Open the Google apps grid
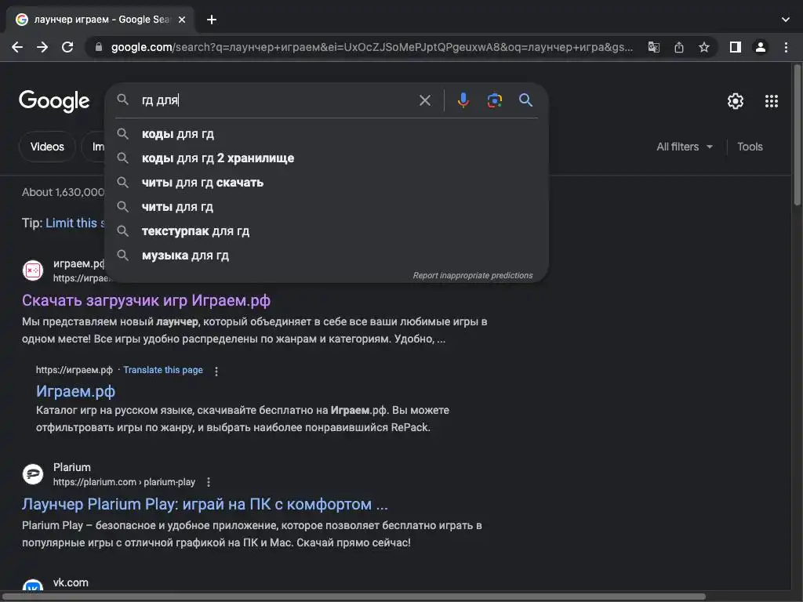The width and height of the screenshot is (803, 602). click(772, 101)
